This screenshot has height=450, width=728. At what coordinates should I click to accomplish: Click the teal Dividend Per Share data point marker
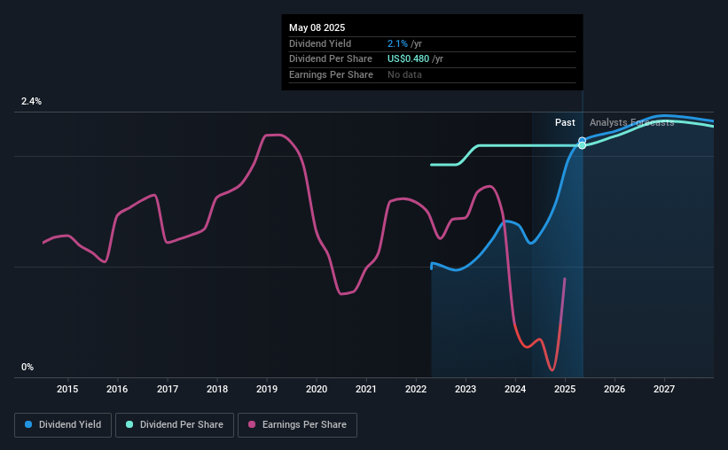point(582,145)
